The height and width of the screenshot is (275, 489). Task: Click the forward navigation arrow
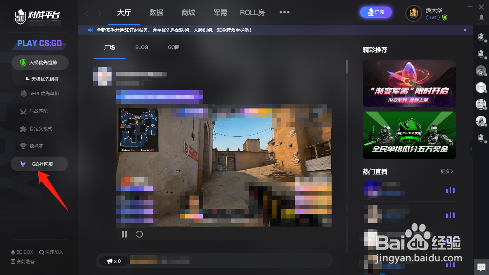tap(100, 14)
